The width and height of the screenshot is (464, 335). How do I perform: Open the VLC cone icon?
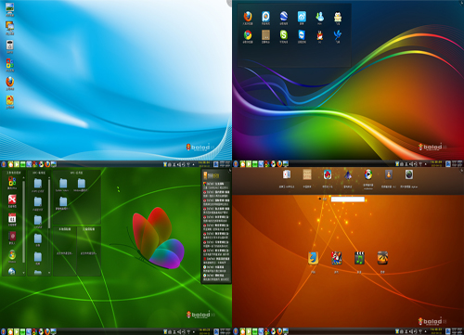pyautogui.click(x=389, y=174)
